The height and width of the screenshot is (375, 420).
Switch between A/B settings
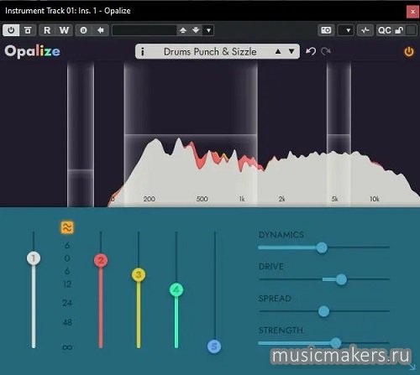coord(83,30)
